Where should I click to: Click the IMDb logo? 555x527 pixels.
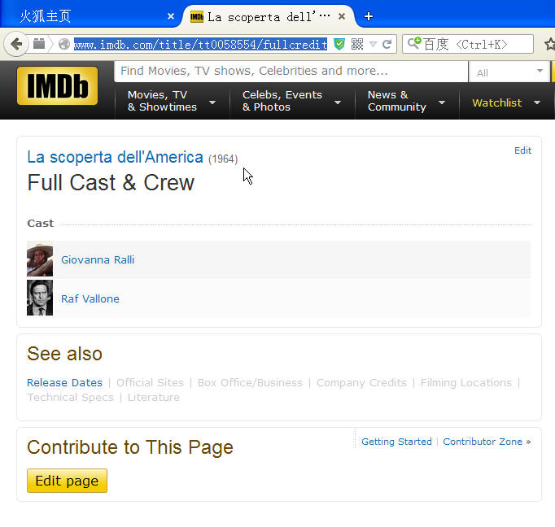click(x=57, y=86)
